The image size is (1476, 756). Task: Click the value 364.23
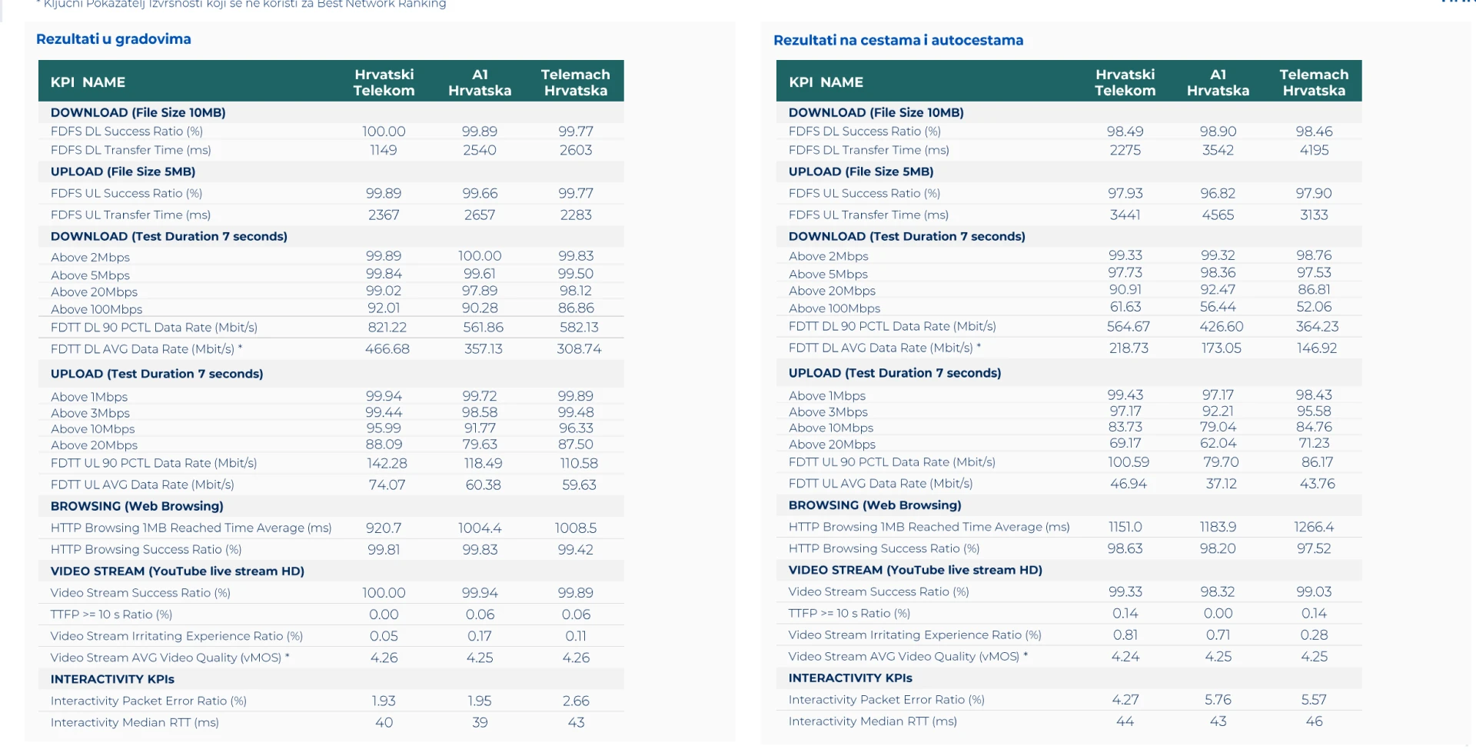click(1317, 326)
